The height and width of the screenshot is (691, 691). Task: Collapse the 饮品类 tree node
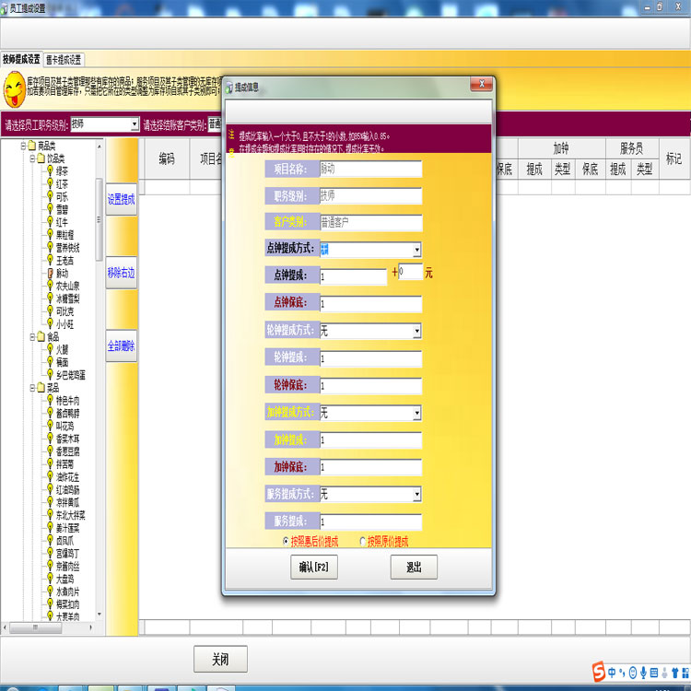coord(32,158)
